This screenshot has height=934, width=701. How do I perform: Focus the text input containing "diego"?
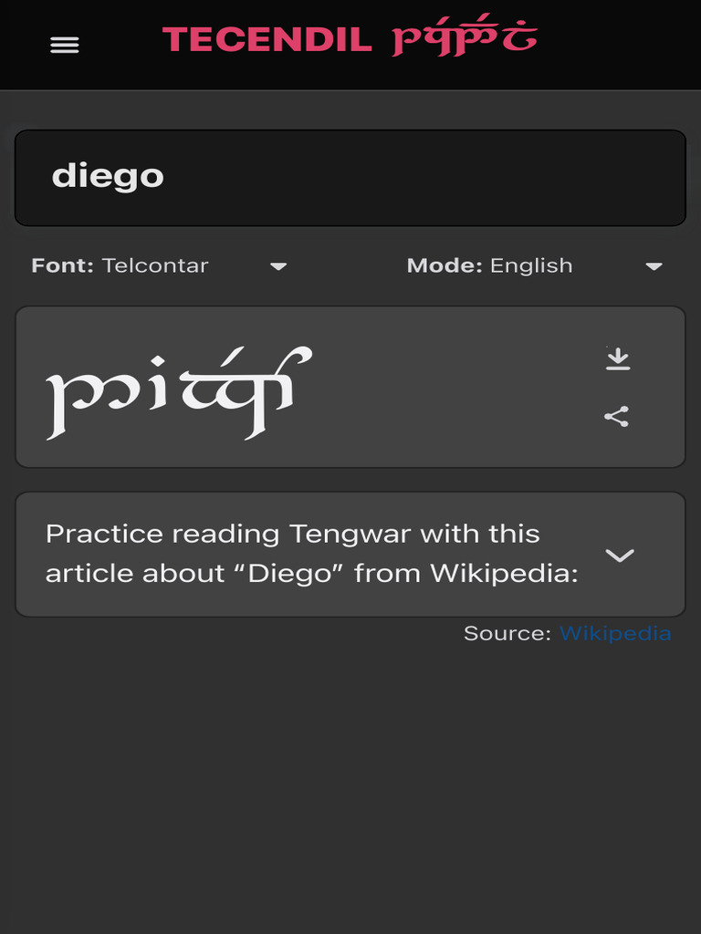(x=350, y=177)
